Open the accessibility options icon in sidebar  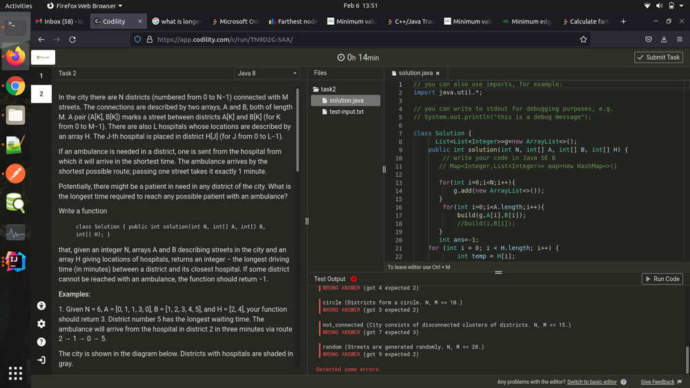pos(41,305)
